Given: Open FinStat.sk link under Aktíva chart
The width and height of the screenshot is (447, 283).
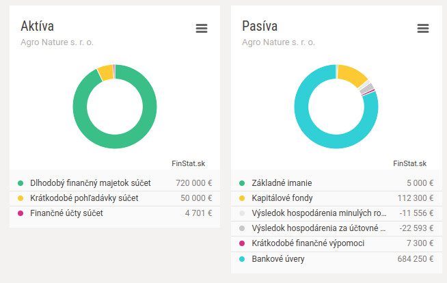Looking at the screenshot, I should [188, 163].
